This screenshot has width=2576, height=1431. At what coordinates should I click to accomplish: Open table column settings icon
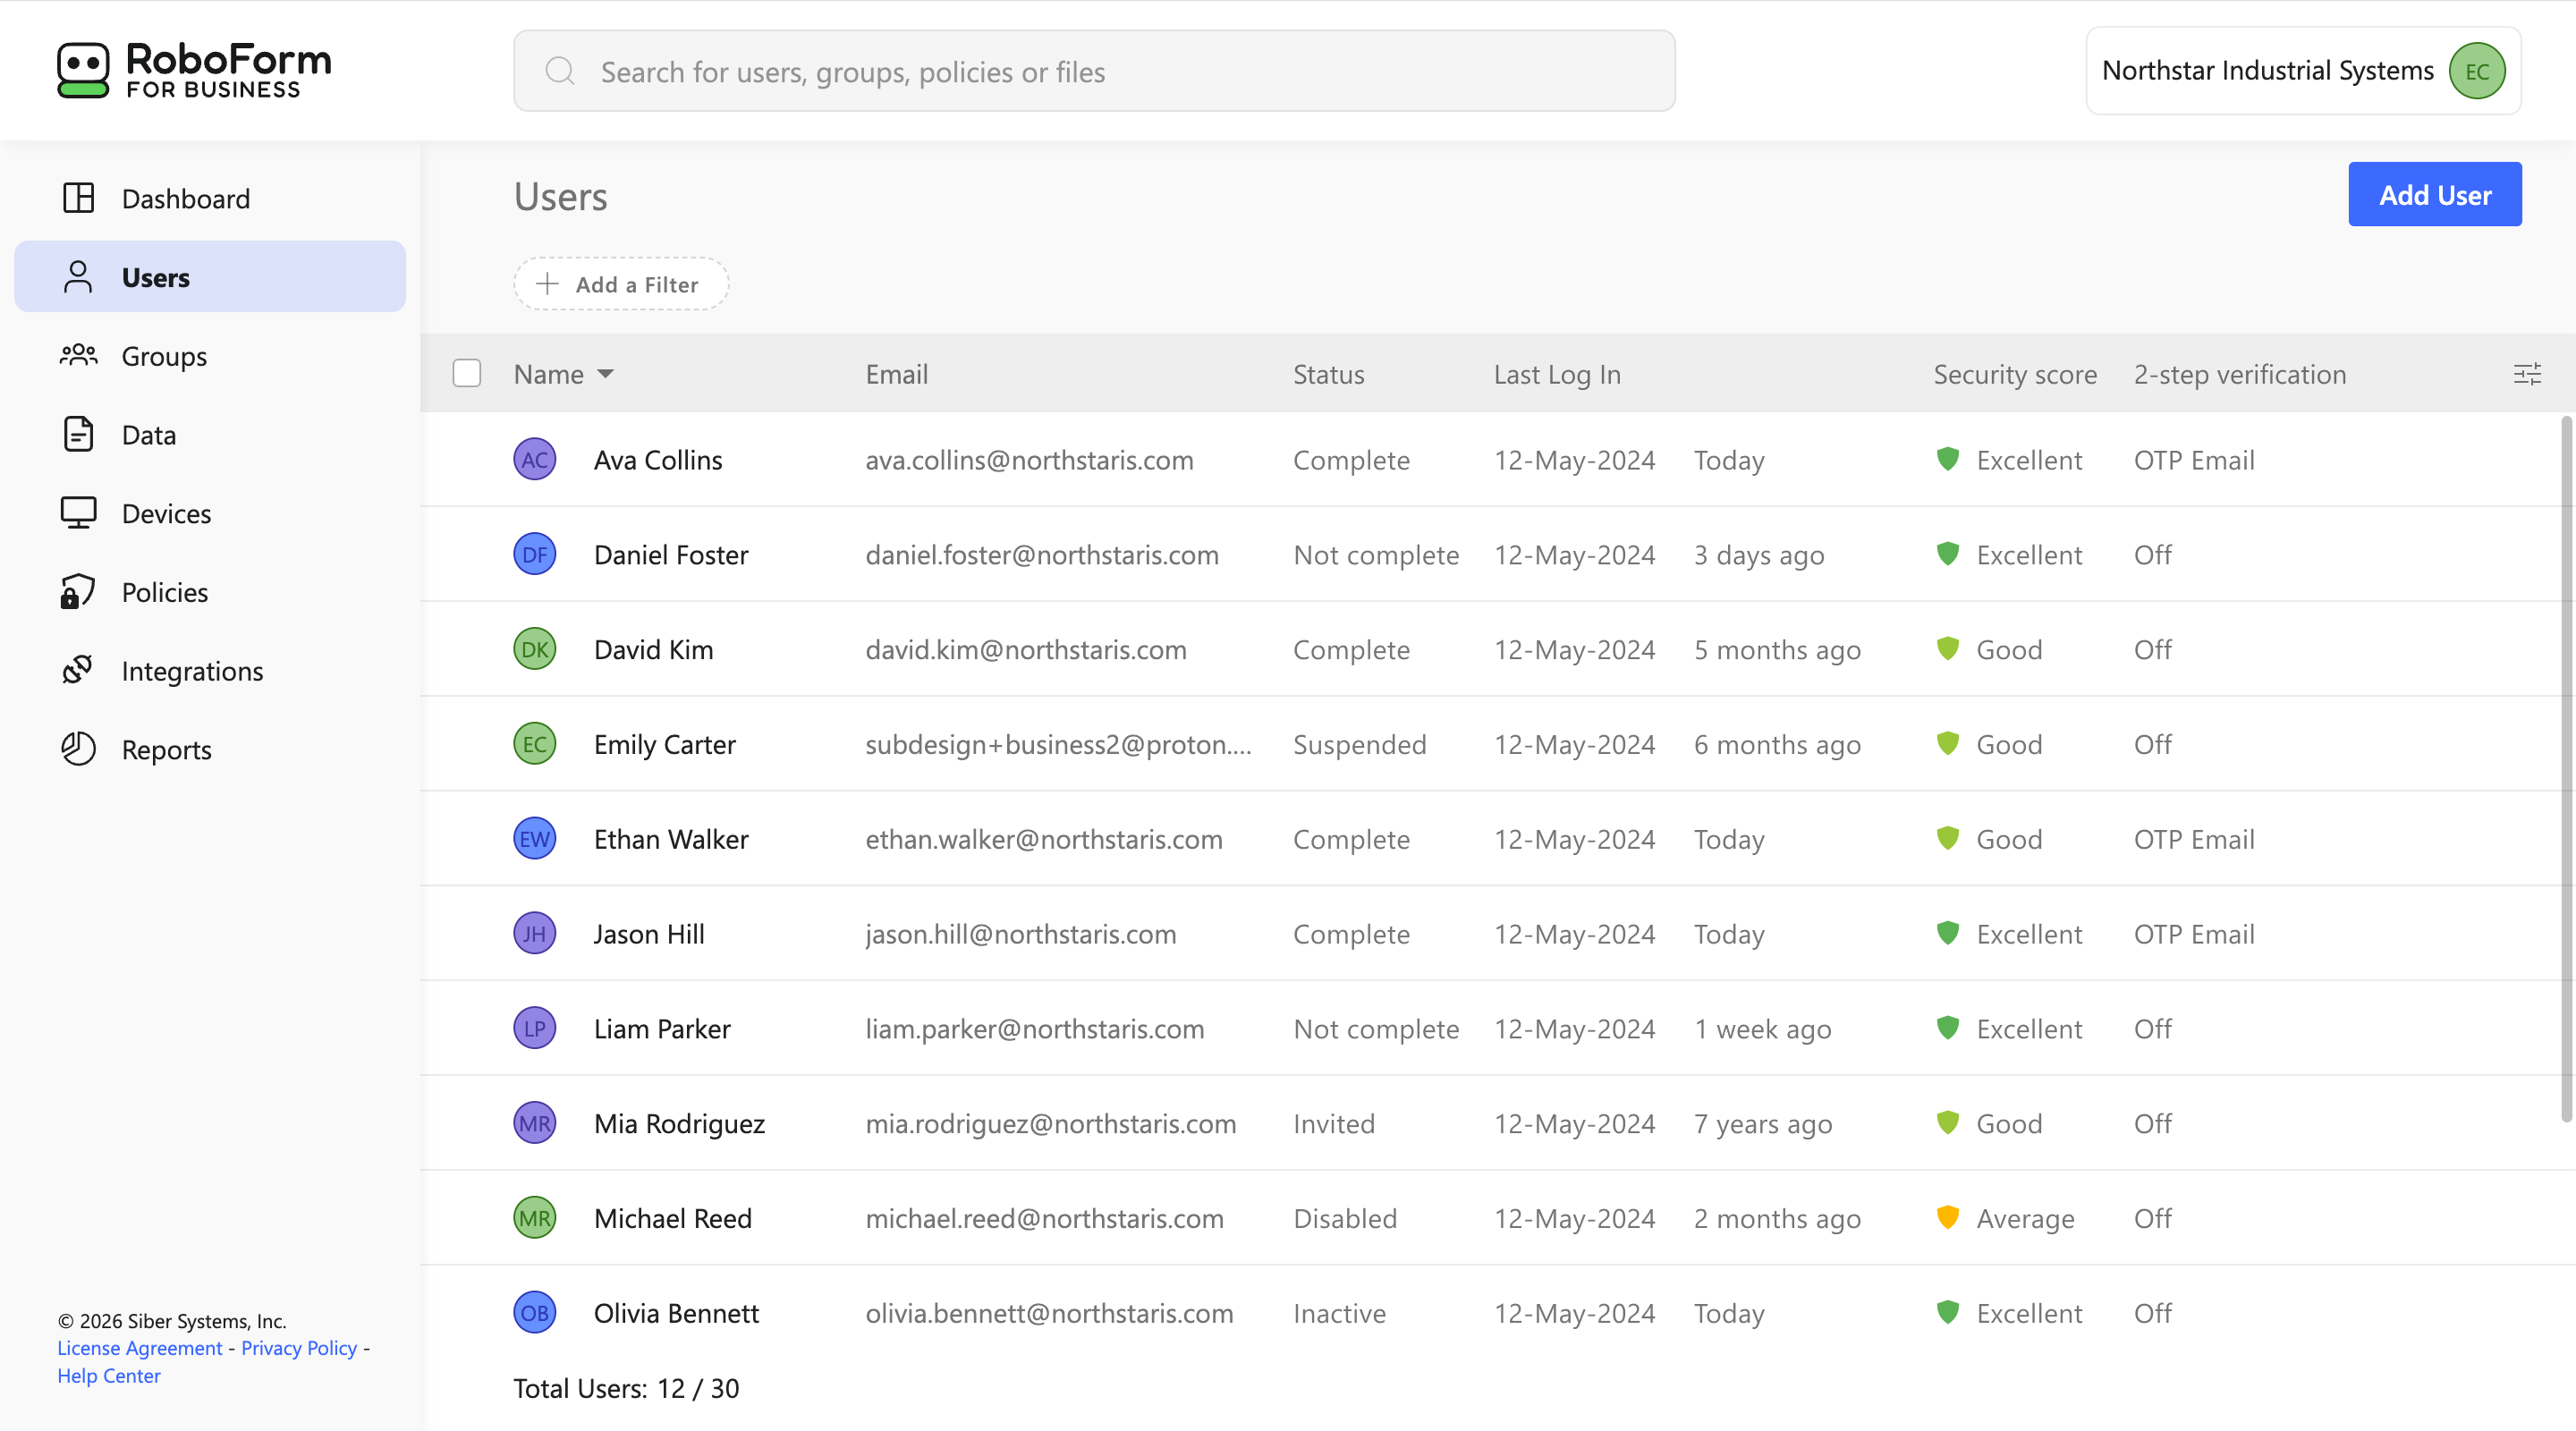pyautogui.click(x=2527, y=374)
